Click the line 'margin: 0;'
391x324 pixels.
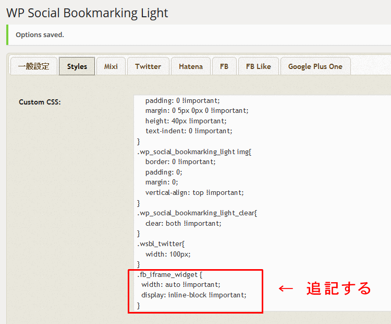coord(162,182)
